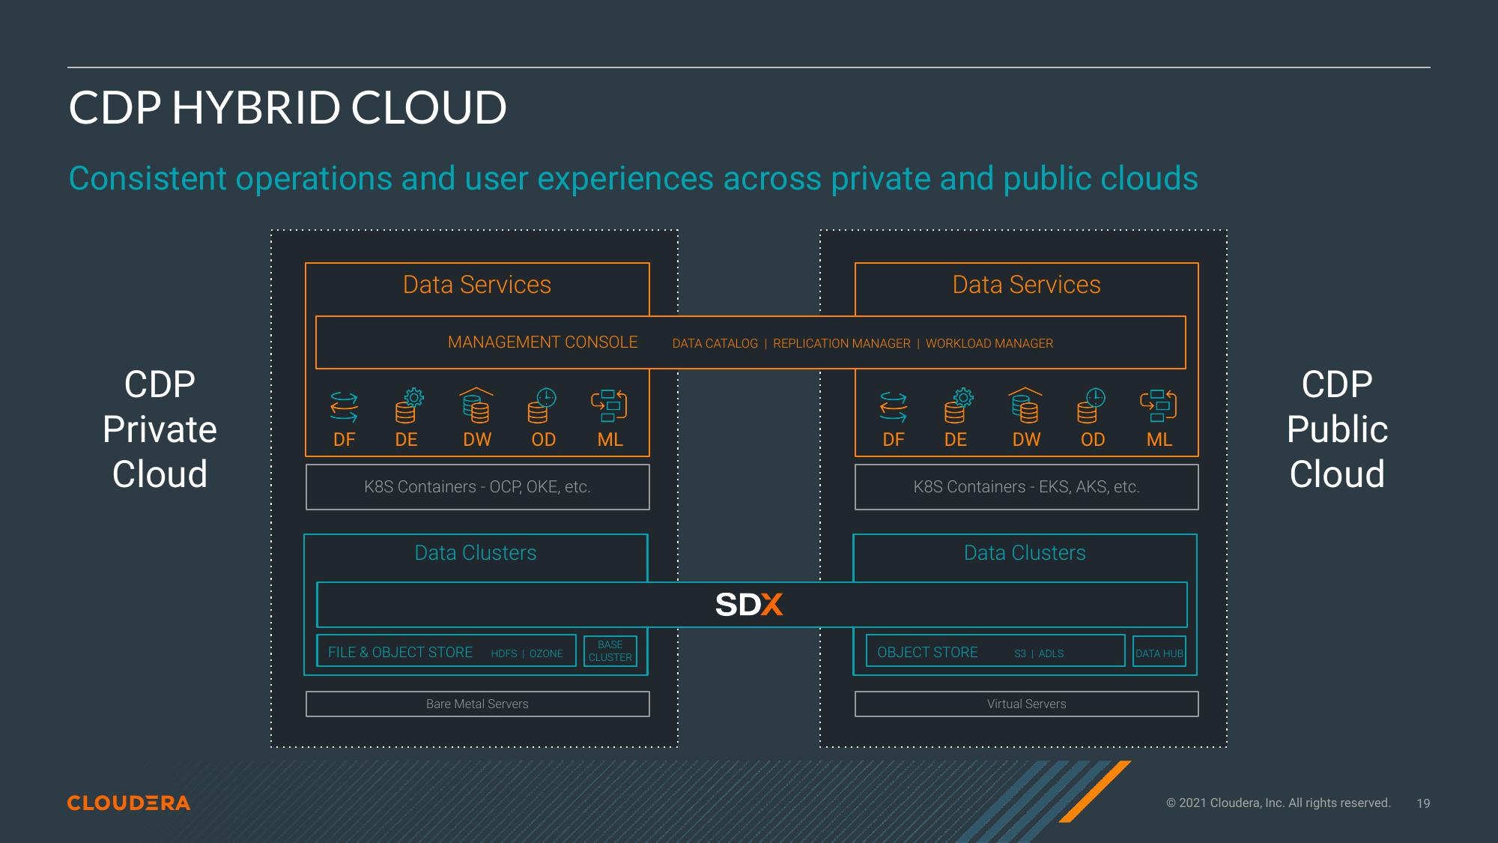Click the DW icon in Public Cloud
Image resolution: width=1498 pixels, height=843 pixels.
pyautogui.click(x=1025, y=405)
